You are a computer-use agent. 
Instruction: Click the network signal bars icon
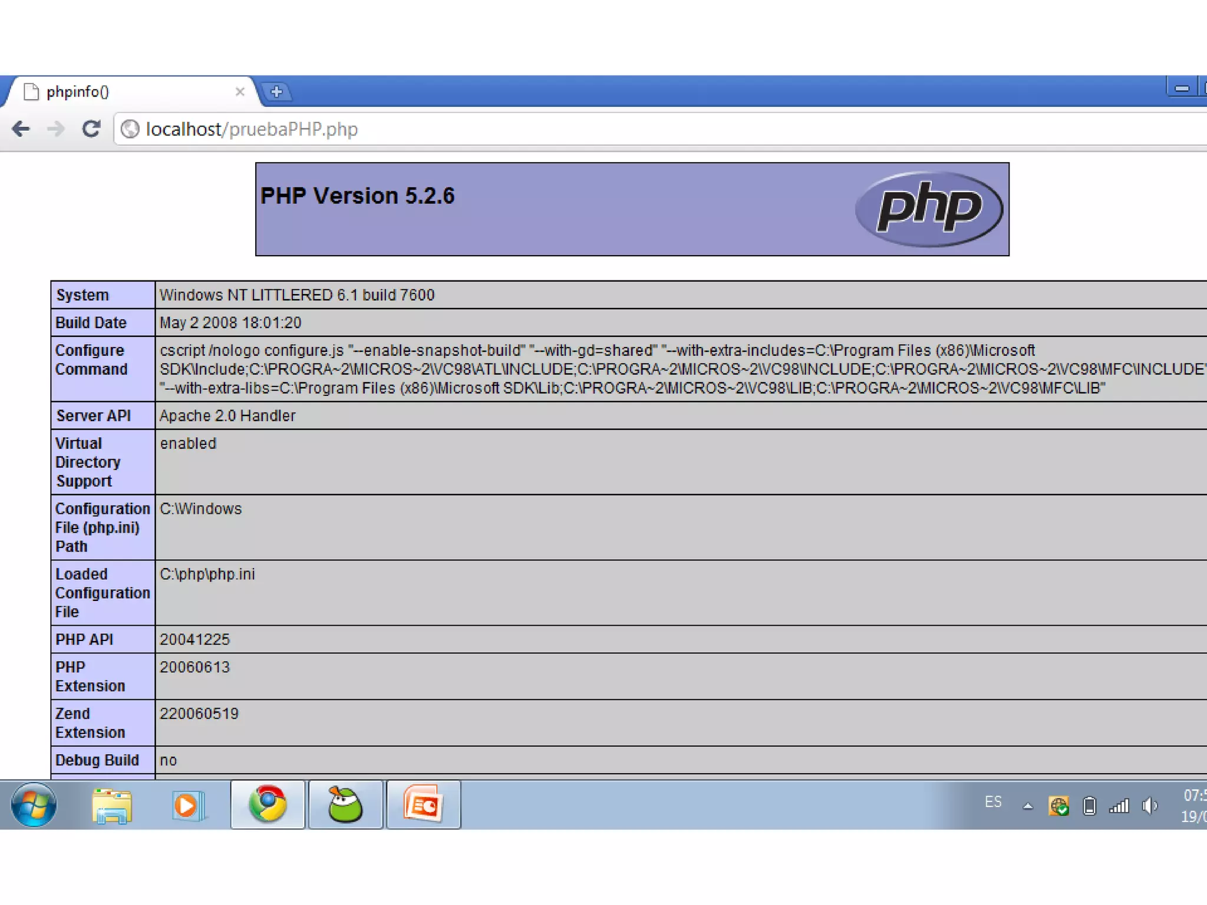click(x=1119, y=805)
